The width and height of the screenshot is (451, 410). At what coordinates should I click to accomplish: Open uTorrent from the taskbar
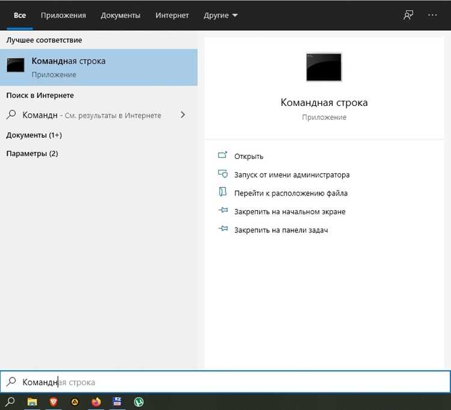click(x=139, y=402)
